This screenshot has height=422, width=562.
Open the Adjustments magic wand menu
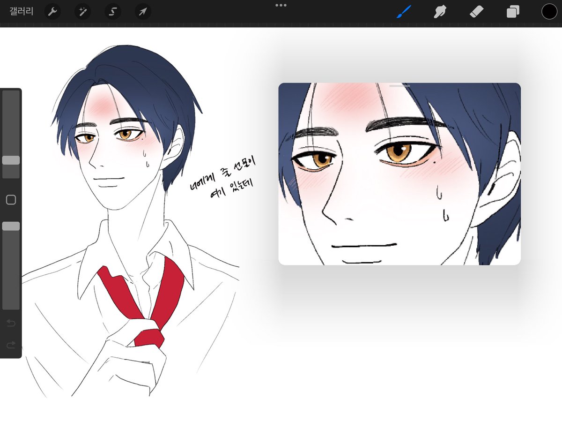(82, 12)
